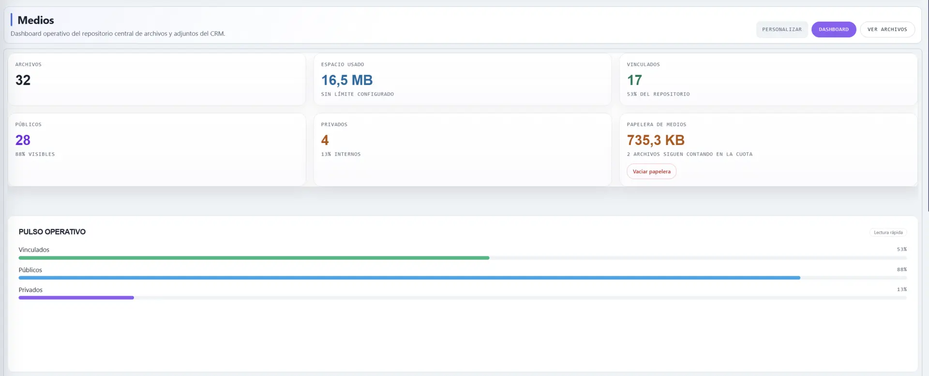
Task: Click the text '88% visibles'
Action: click(x=35, y=154)
